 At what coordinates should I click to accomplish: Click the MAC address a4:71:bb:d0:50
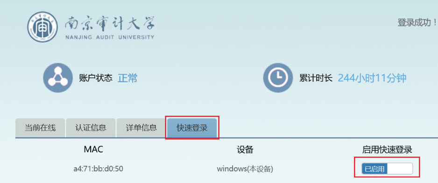tap(99, 169)
